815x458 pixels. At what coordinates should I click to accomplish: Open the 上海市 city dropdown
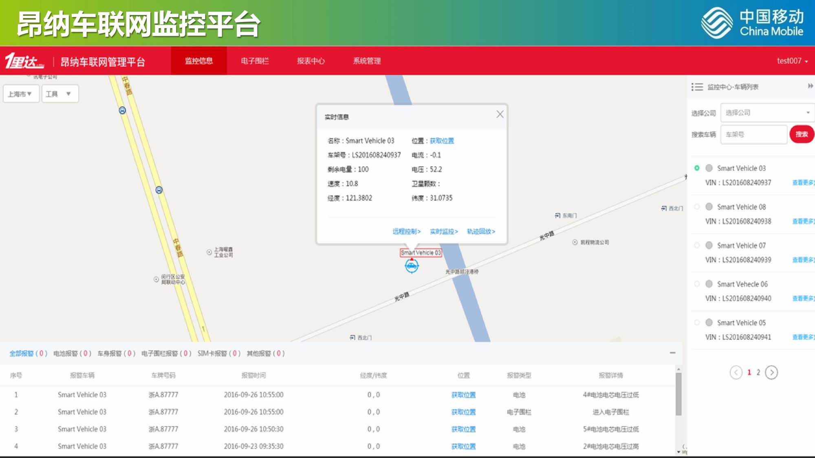[20, 94]
